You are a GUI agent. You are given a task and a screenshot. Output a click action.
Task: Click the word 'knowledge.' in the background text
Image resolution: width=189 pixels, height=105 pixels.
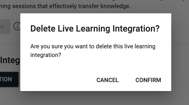pos(115,6)
